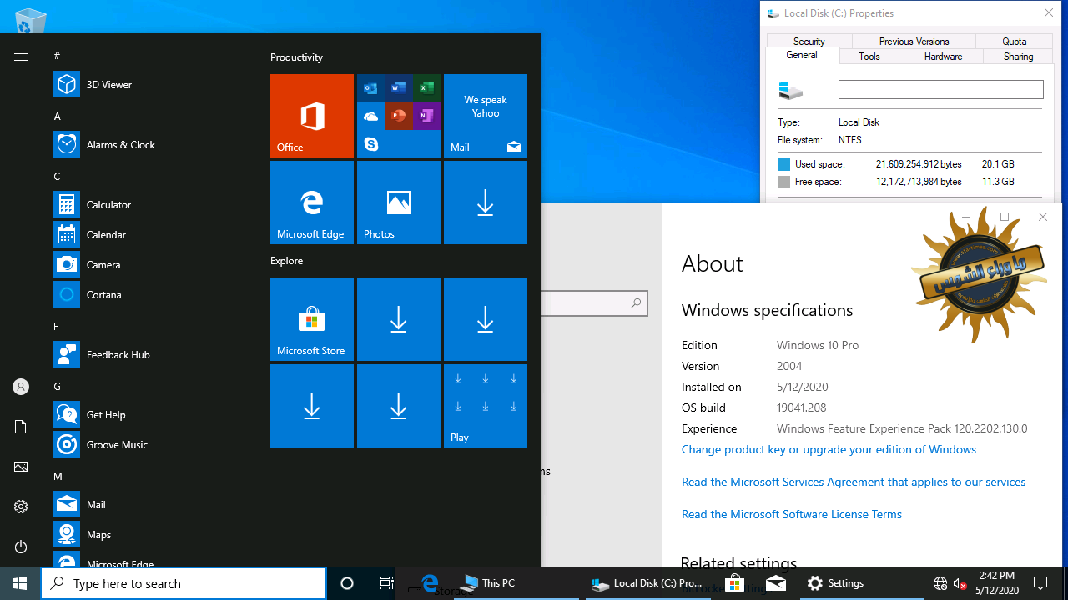
Task: Click the taskbar clock showing 2:42 PM
Action: pyautogui.click(x=996, y=582)
